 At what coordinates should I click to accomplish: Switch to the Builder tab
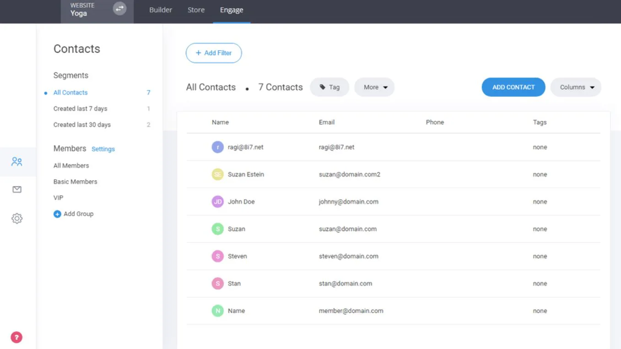coord(161,10)
